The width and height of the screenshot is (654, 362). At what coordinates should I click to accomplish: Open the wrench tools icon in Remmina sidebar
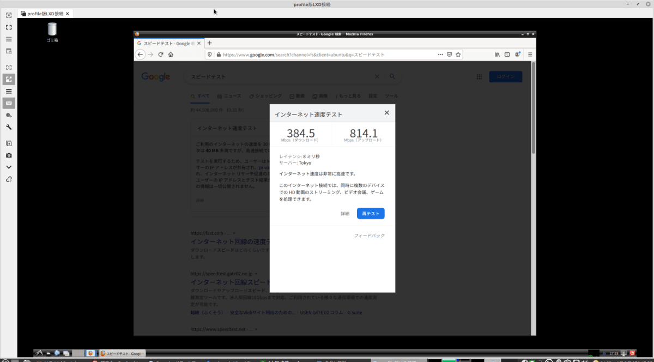[9, 127]
